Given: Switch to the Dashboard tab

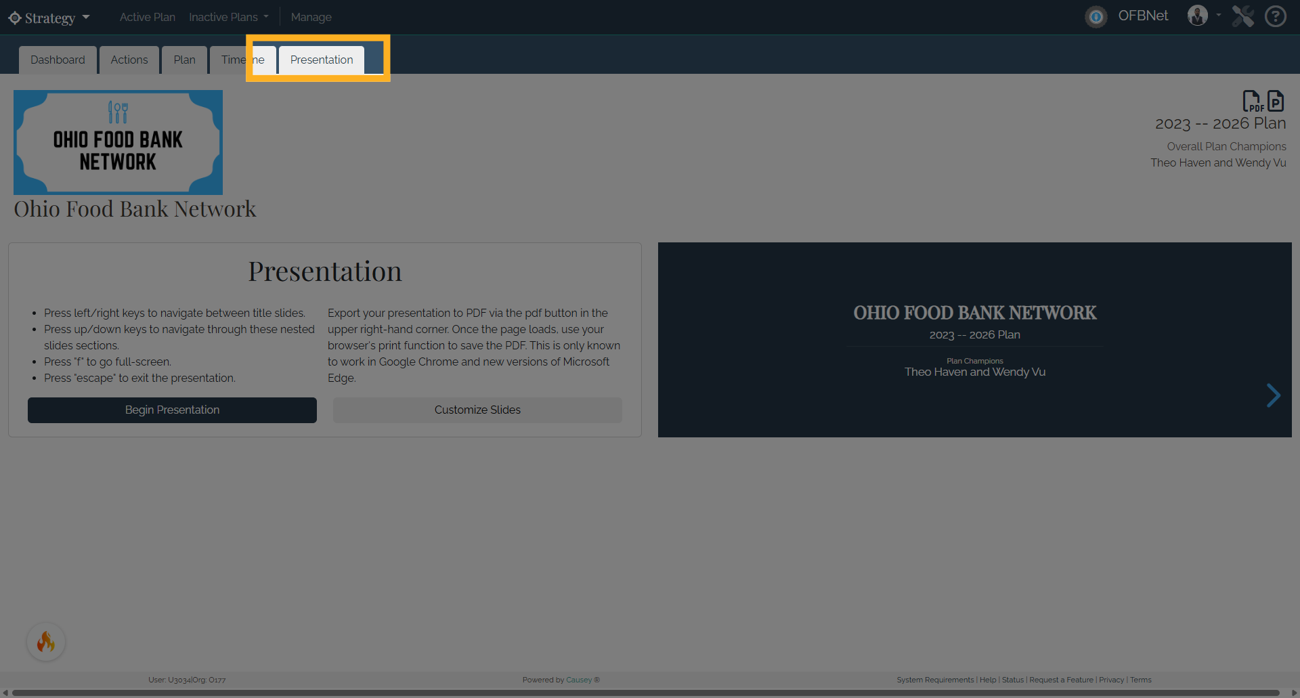Looking at the screenshot, I should (x=58, y=60).
